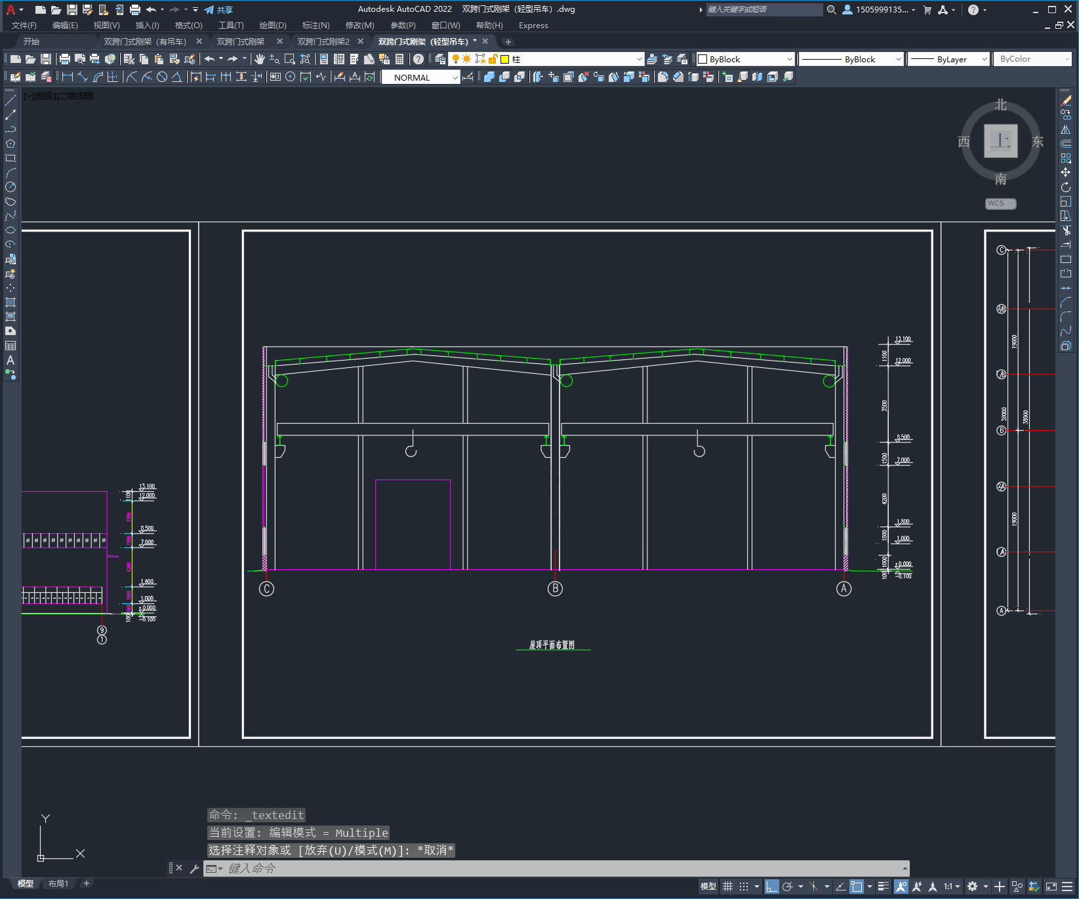Screen dimensions: 1079x899
Task: Click the 共享 share button
Action: coord(218,9)
